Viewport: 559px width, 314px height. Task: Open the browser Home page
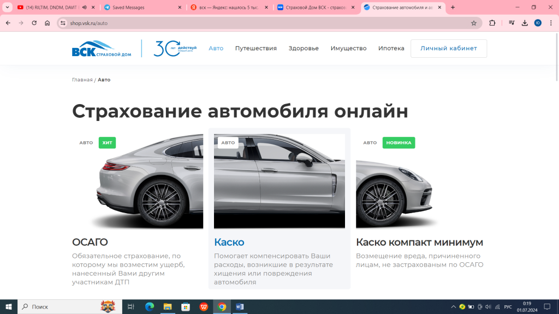pos(47,23)
